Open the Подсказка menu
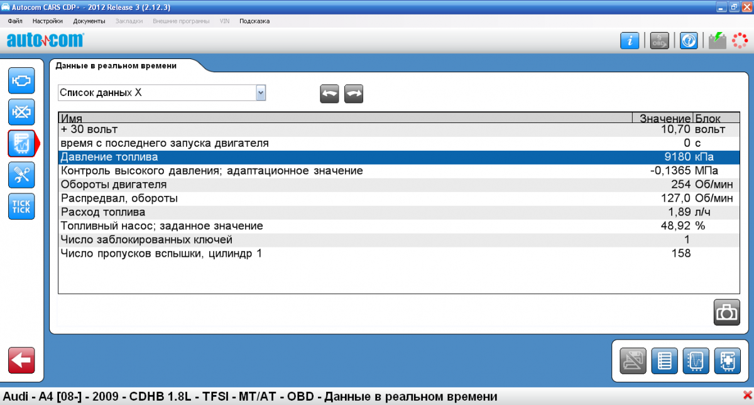Viewport: 754px width, 405px height. (x=254, y=21)
